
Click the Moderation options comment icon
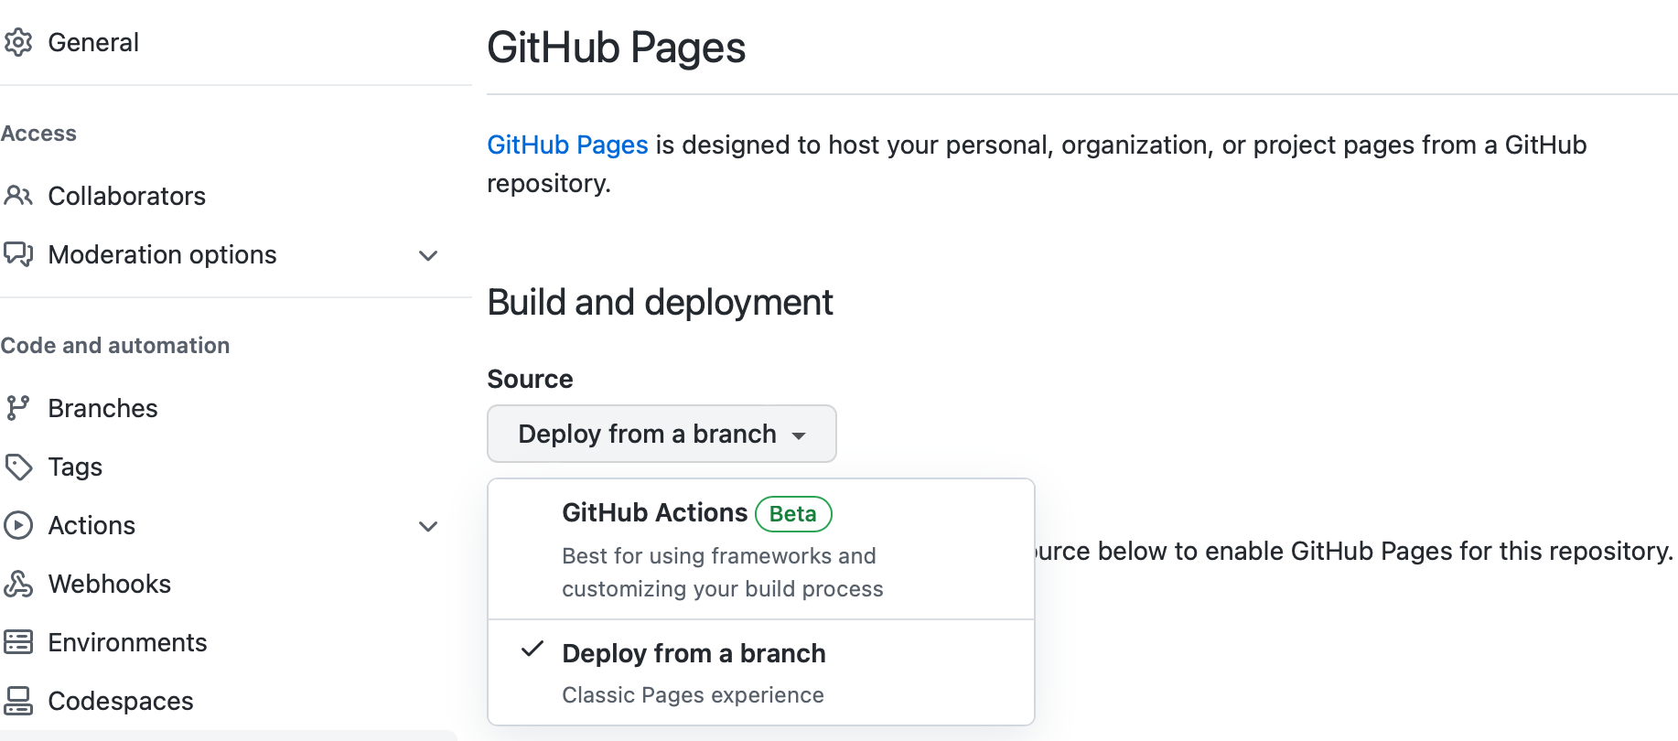(x=18, y=254)
